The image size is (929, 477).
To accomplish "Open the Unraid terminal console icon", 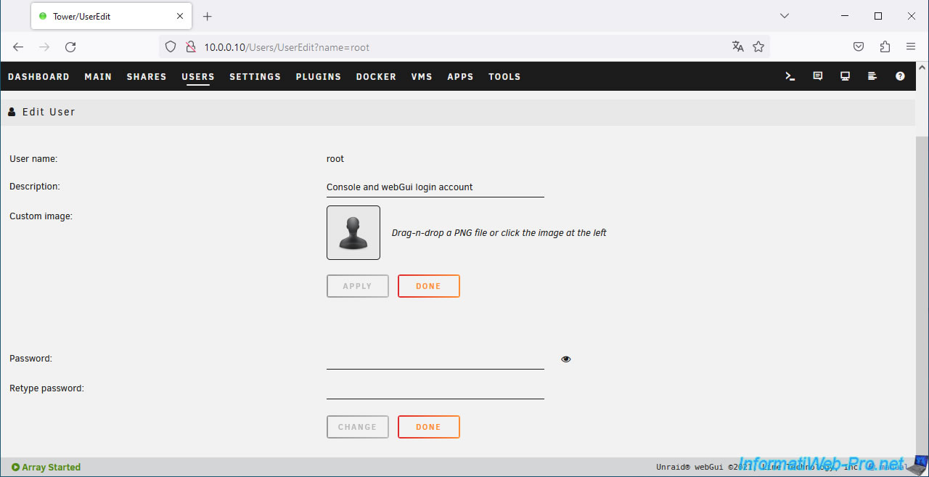I will (790, 76).
